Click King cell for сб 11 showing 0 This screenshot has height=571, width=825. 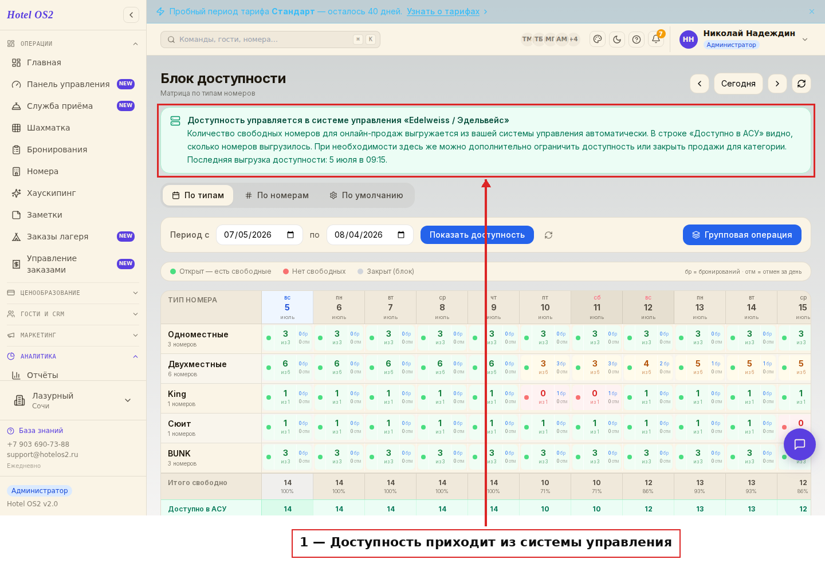[x=597, y=398]
